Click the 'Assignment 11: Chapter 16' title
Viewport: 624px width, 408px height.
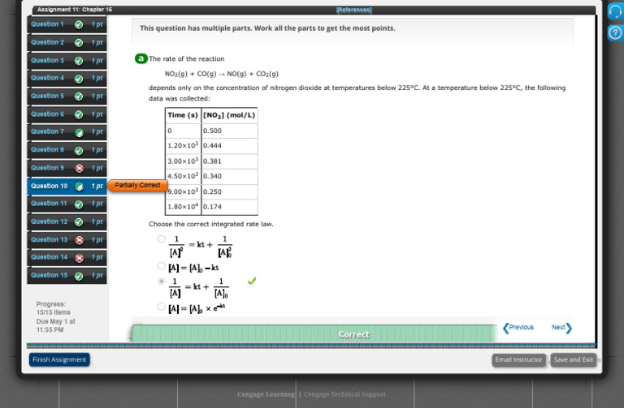point(75,10)
